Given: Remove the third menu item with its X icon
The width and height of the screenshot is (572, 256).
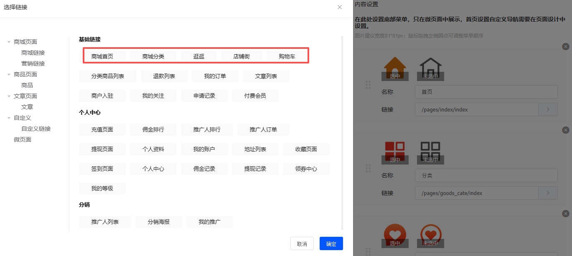Looking at the screenshot, I should (x=566, y=214).
